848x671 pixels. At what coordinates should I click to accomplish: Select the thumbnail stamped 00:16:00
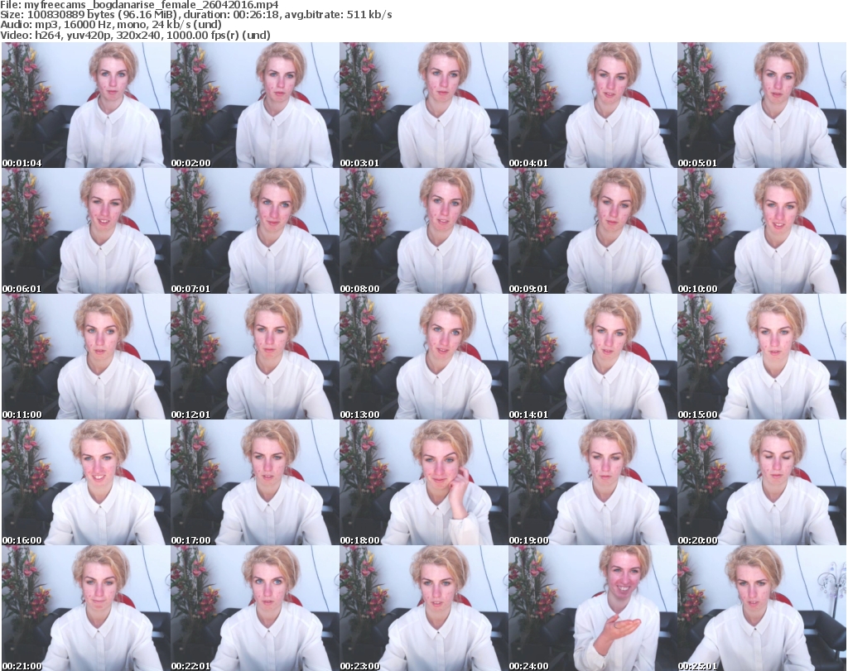point(86,482)
